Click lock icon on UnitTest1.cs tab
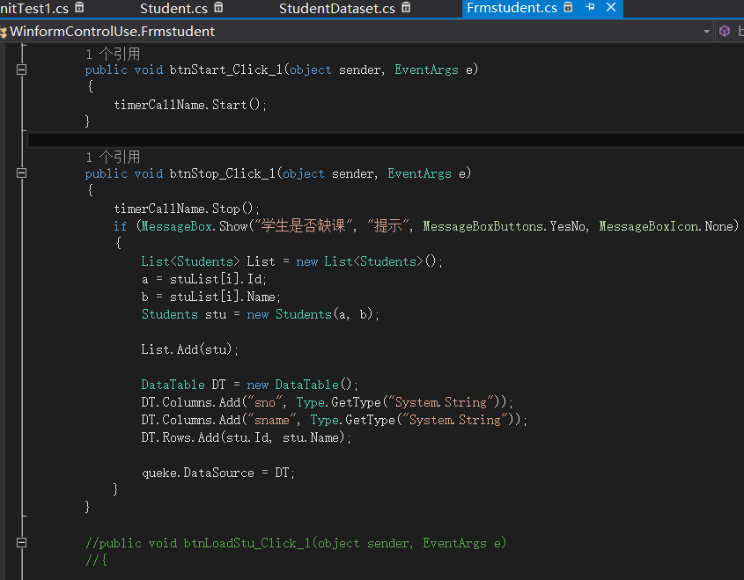 pyautogui.click(x=80, y=8)
